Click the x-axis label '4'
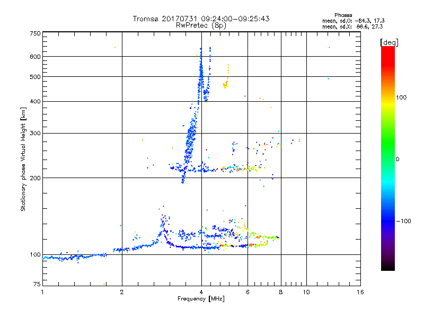This screenshot has height=318, width=424. coord(201,292)
